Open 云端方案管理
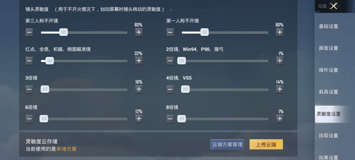 (x=227, y=144)
